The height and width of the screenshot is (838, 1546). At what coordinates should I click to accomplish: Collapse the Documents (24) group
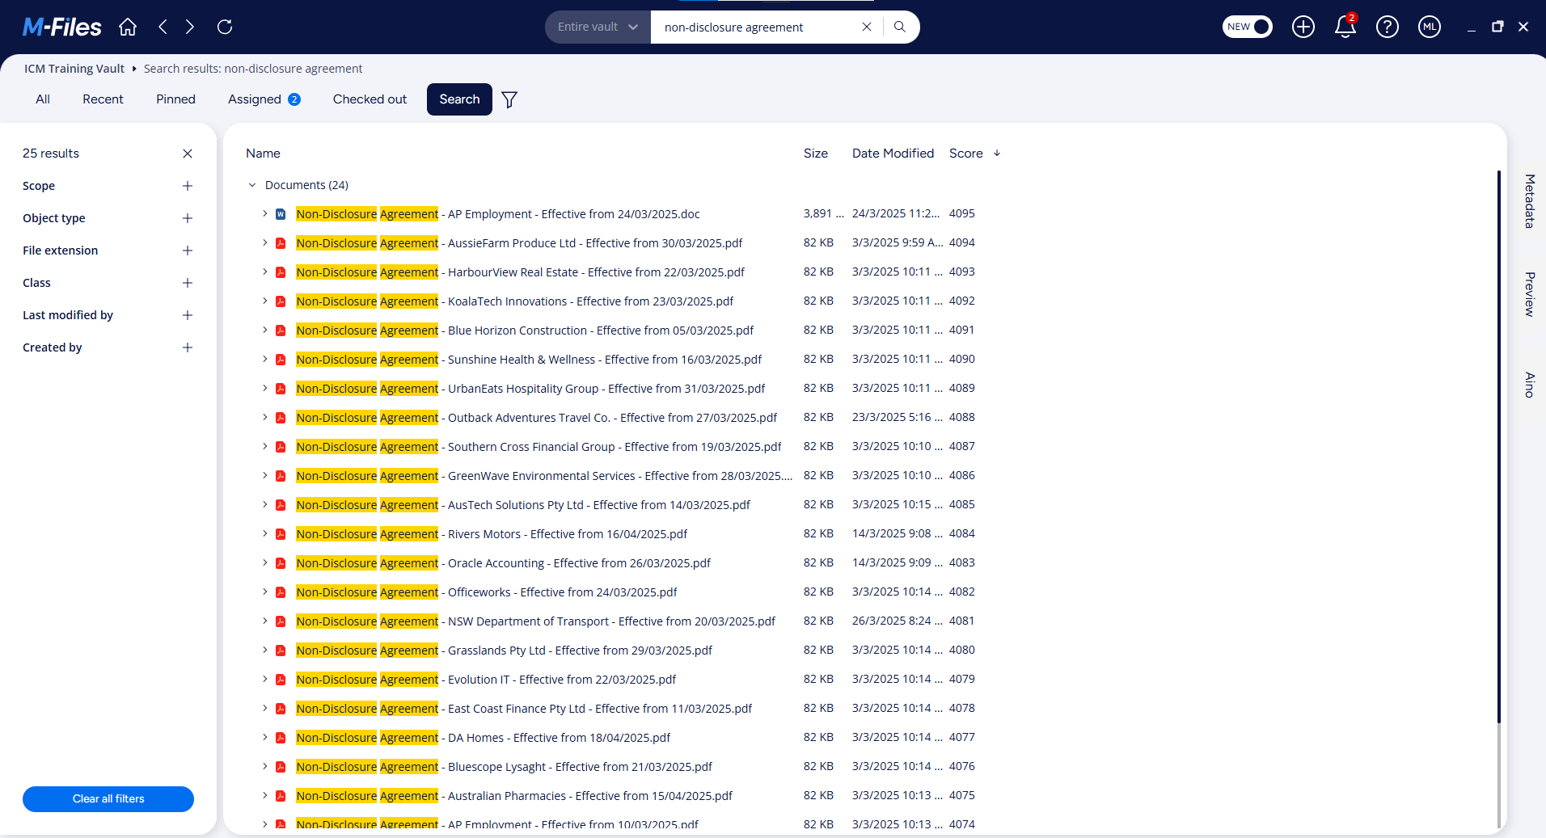tap(252, 185)
